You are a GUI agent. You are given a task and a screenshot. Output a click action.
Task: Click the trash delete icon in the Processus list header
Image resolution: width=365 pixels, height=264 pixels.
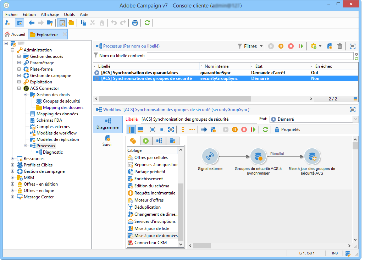(x=340, y=46)
